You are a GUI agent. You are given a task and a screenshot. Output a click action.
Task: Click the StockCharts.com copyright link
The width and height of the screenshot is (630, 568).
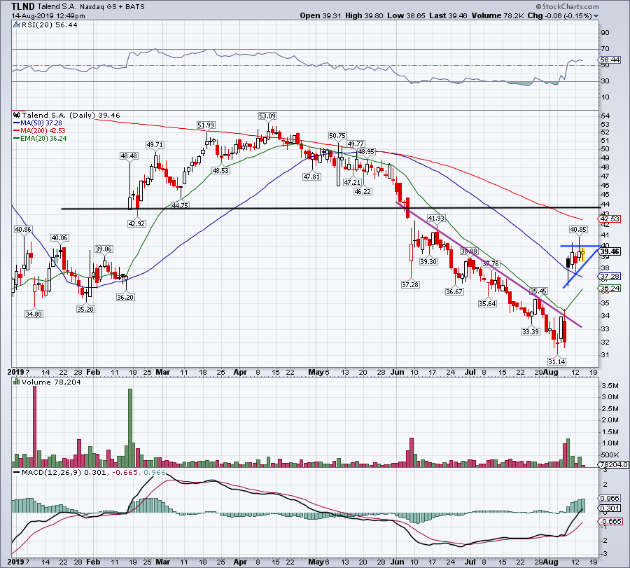point(567,6)
